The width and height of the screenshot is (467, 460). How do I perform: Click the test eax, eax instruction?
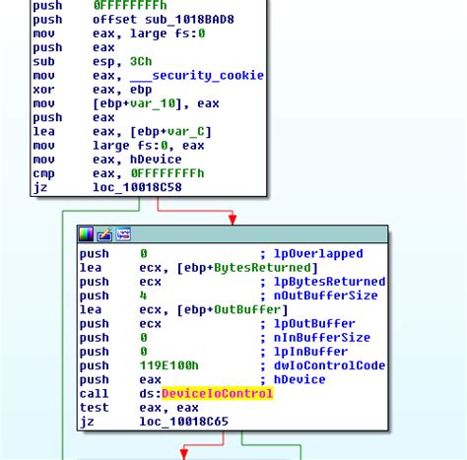(139, 408)
